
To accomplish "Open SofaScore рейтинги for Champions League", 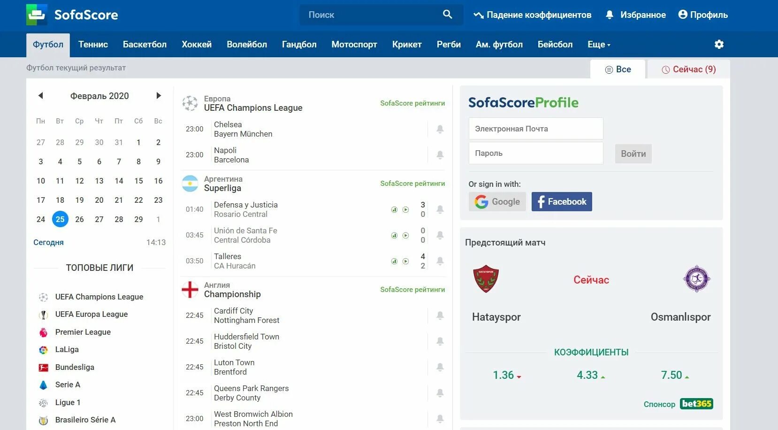I will [x=412, y=103].
